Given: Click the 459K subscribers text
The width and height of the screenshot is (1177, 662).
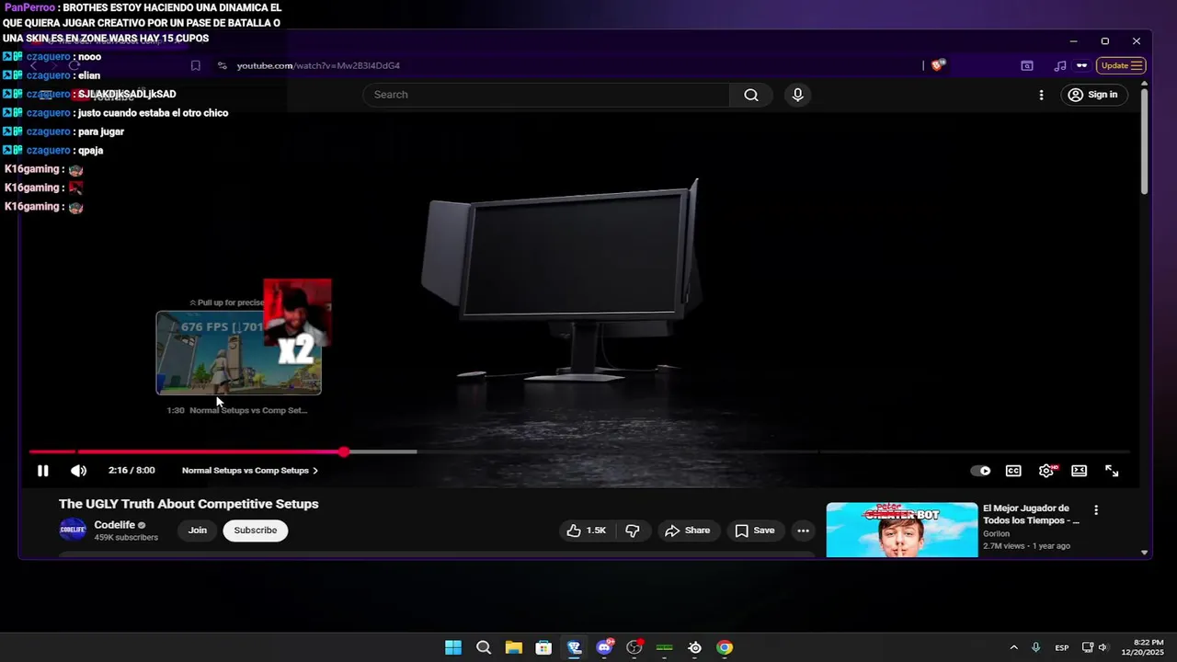Looking at the screenshot, I should [126, 538].
